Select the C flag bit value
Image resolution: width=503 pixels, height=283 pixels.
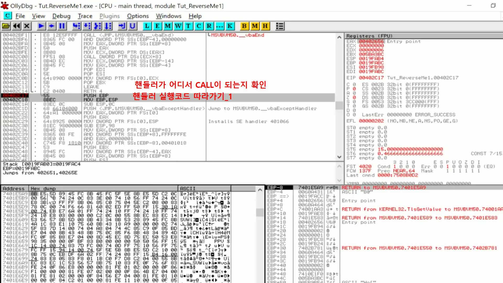tap(354, 85)
